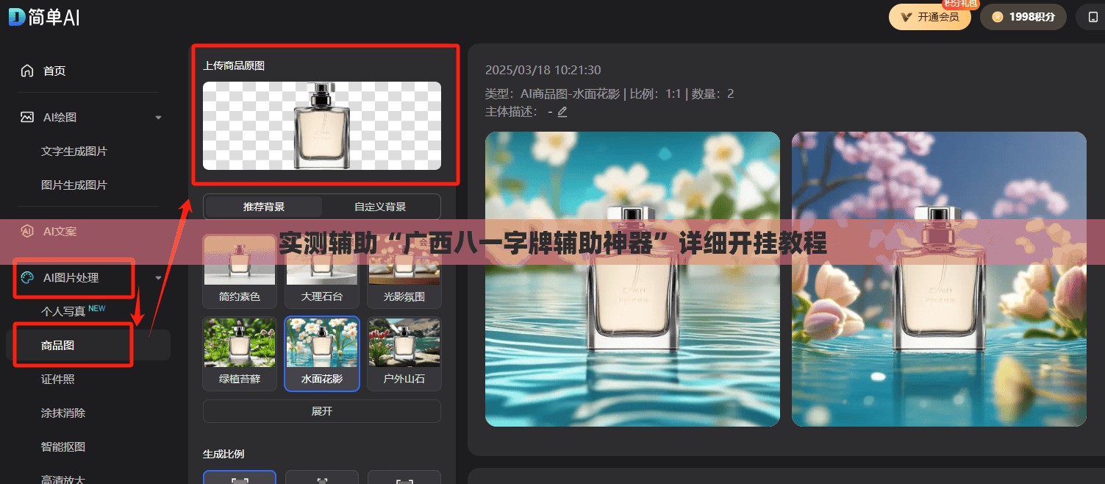The image size is (1105, 484).
Task: Switch to the 自定义背景 tab
Action: (x=380, y=207)
